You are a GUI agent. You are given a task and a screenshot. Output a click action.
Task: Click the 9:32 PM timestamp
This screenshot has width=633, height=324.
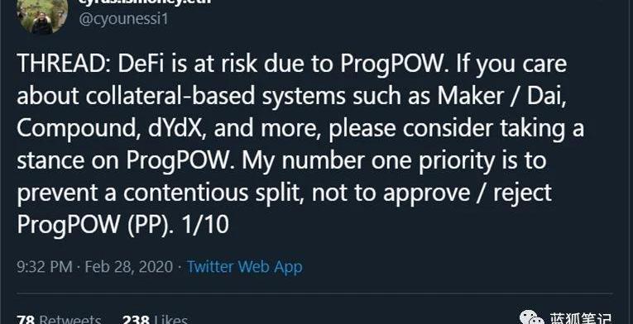tap(45, 267)
